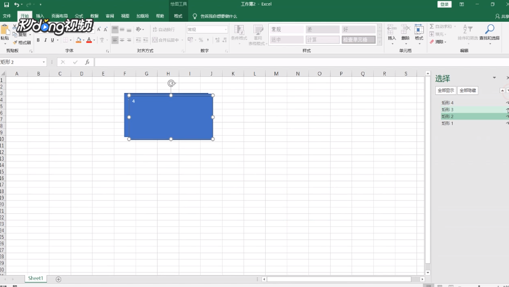509x287 pixels.
Task: Open the 文件 File tab
Action: [x=7, y=16]
